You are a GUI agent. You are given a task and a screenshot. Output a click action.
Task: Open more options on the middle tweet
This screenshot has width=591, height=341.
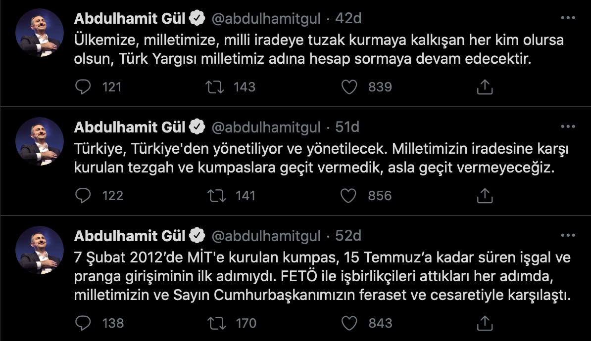tap(568, 127)
